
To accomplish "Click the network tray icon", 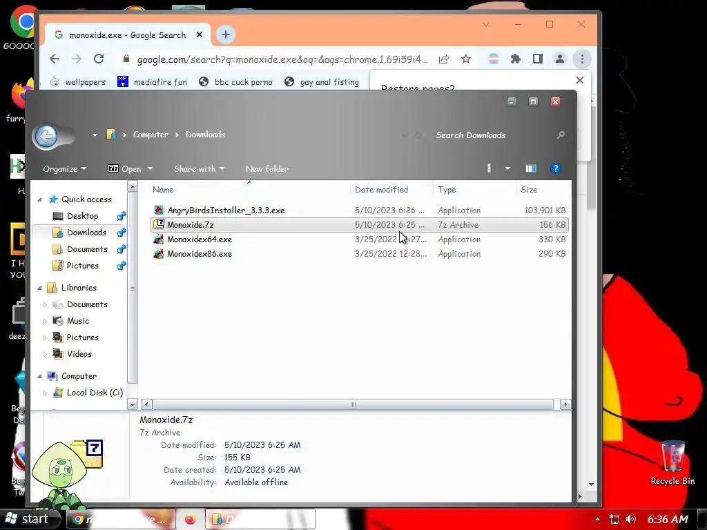I will tap(614, 519).
